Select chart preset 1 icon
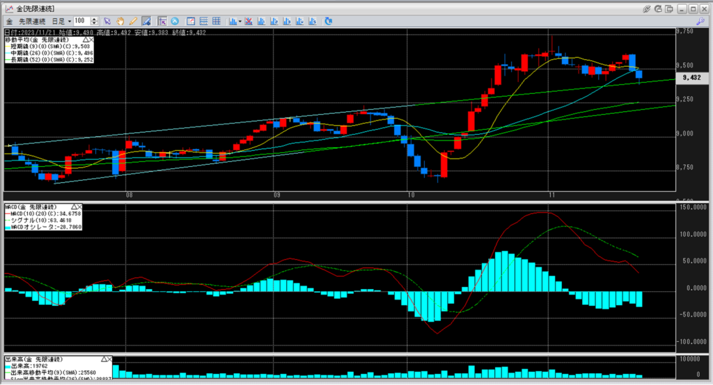This screenshot has width=713, height=385. pos(262,22)
